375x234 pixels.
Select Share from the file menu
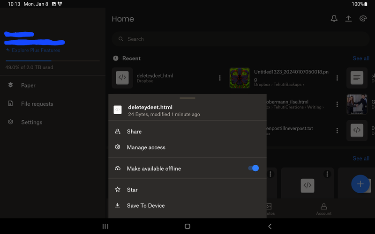[x=134, y=132]
